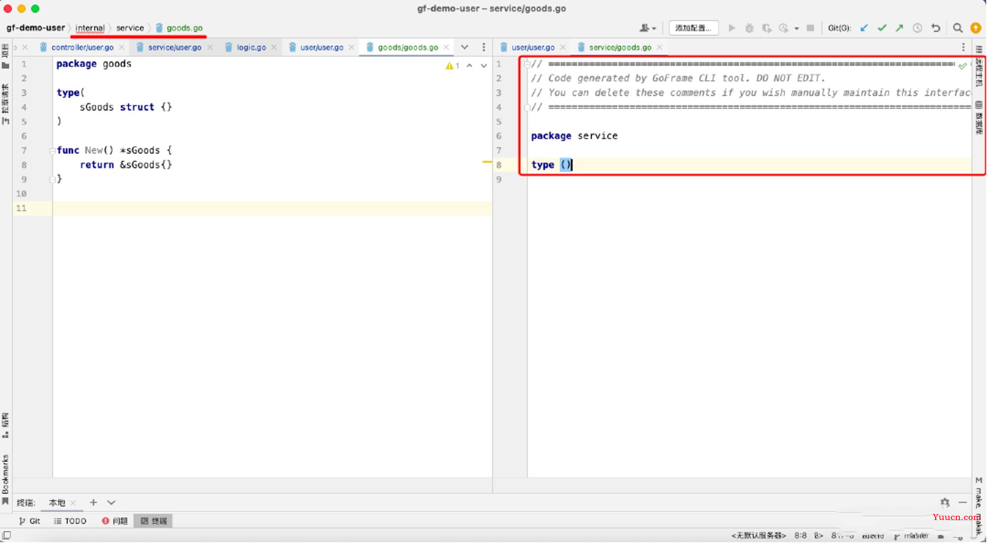Open terminal settings gear icon

pos(945,503)
